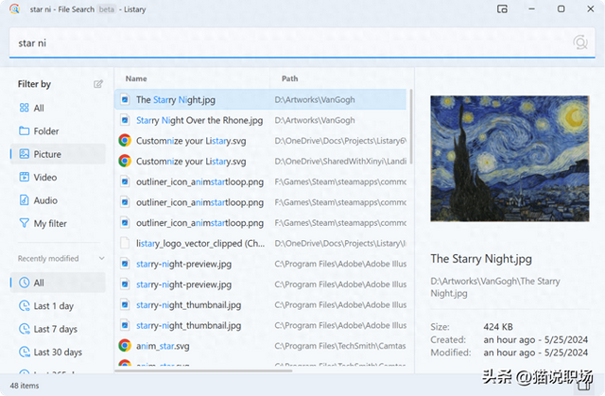The width and height of the screenshot is (605, 396).
Task: Click Chrome icon beside anim_star.svg
Action: (125, 346)
